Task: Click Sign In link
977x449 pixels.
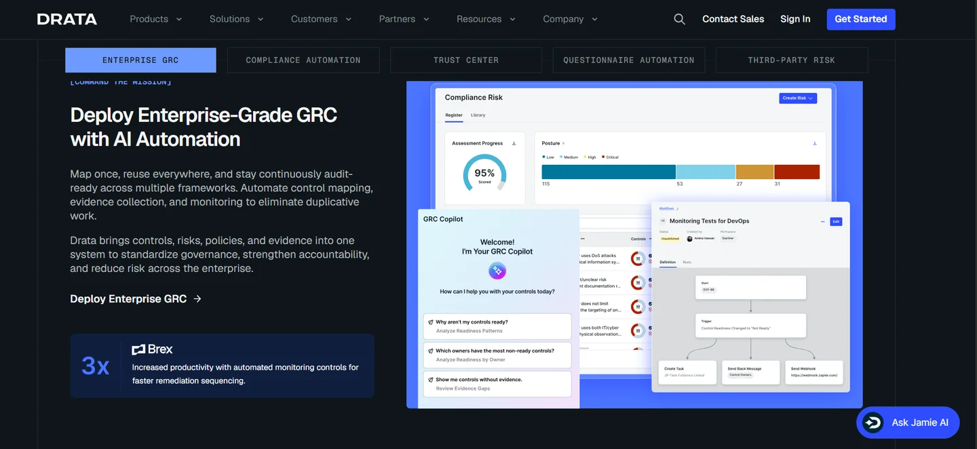Action: pos(795,19)
